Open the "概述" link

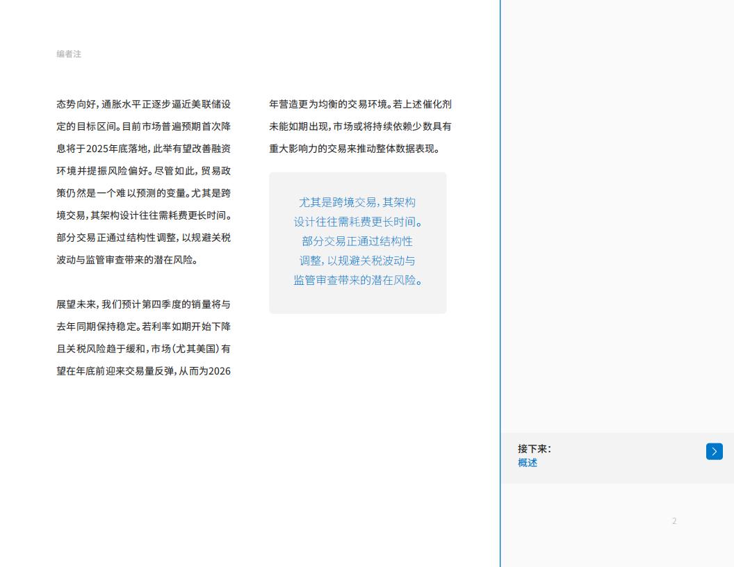pyautogui.click(x=528, y=463)
